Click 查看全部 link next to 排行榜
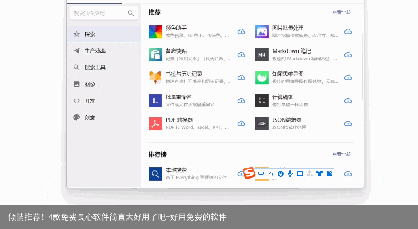The image size is (418, 229). point(342,154)
